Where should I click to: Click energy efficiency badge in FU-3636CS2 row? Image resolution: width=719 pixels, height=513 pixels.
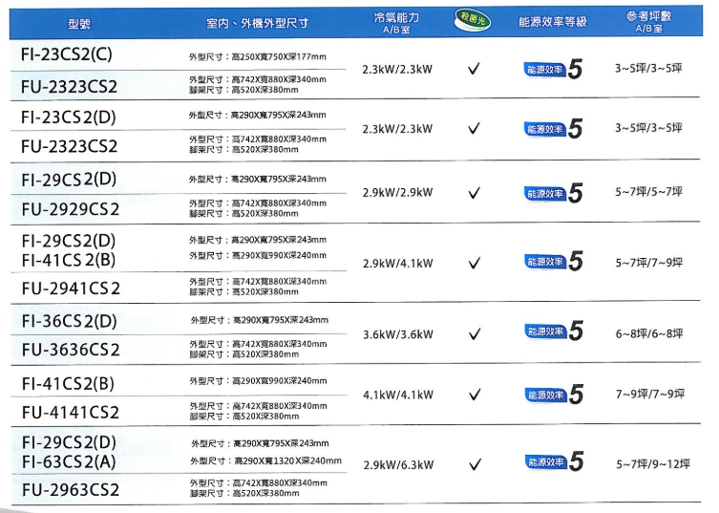coord(553,332)
